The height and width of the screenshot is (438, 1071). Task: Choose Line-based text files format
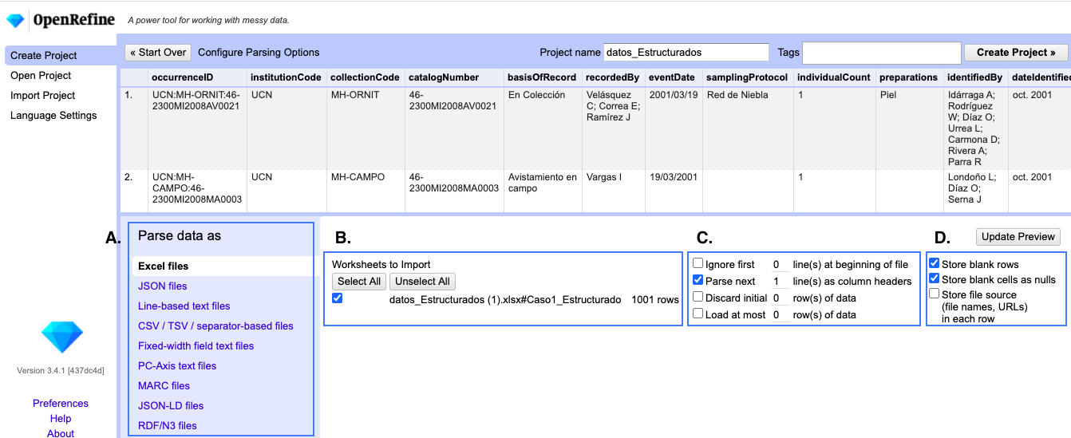pos(184,306)
